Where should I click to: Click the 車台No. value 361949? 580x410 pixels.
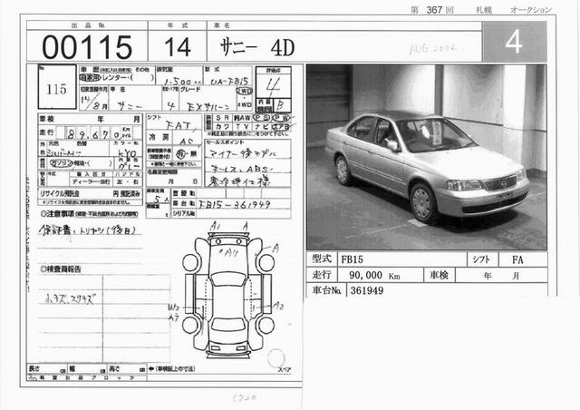366,291
